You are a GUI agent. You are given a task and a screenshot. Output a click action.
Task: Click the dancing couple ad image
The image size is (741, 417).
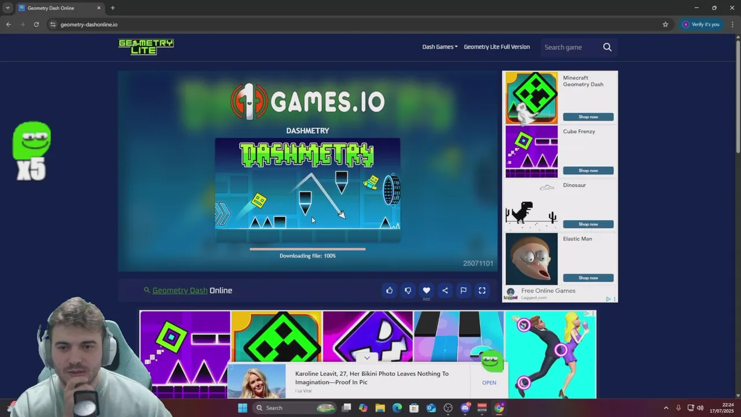click(551, 354)
